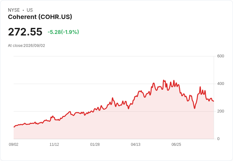Click the 600 y-axis value label
This screenshot has height=161, width=233.
(x=221, y=56)
